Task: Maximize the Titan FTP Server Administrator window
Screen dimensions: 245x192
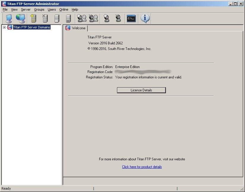Action: pos(236,4)
